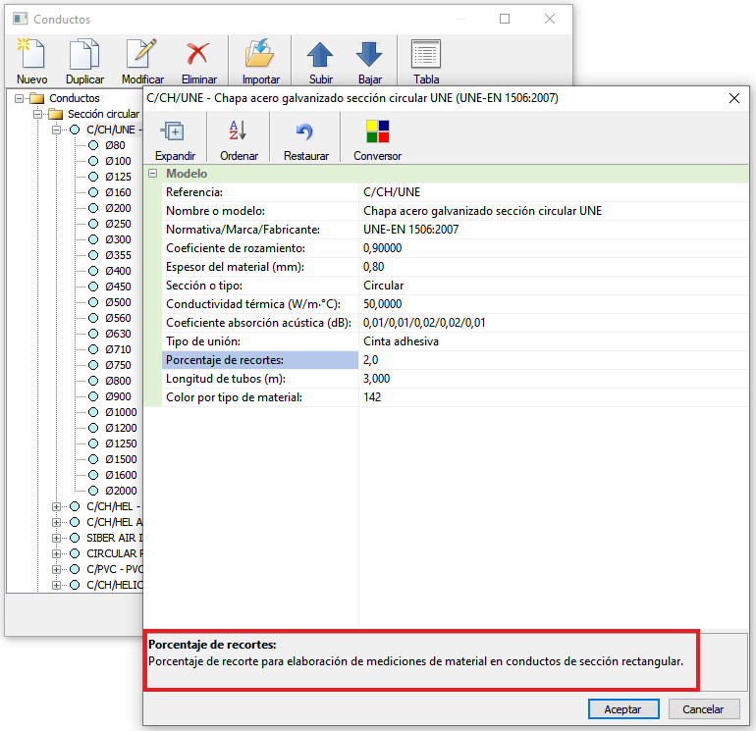756x731 pixels.
Task: Click the Nombre o modelo value field
Action: (x=554, y=211)
